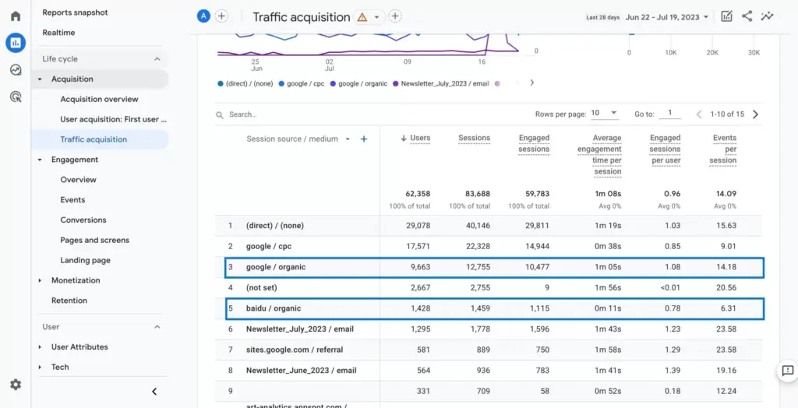This screenshot has height=408, width=798.
Task: Click the Share this report icon
Action: click(x=747, y=16)
